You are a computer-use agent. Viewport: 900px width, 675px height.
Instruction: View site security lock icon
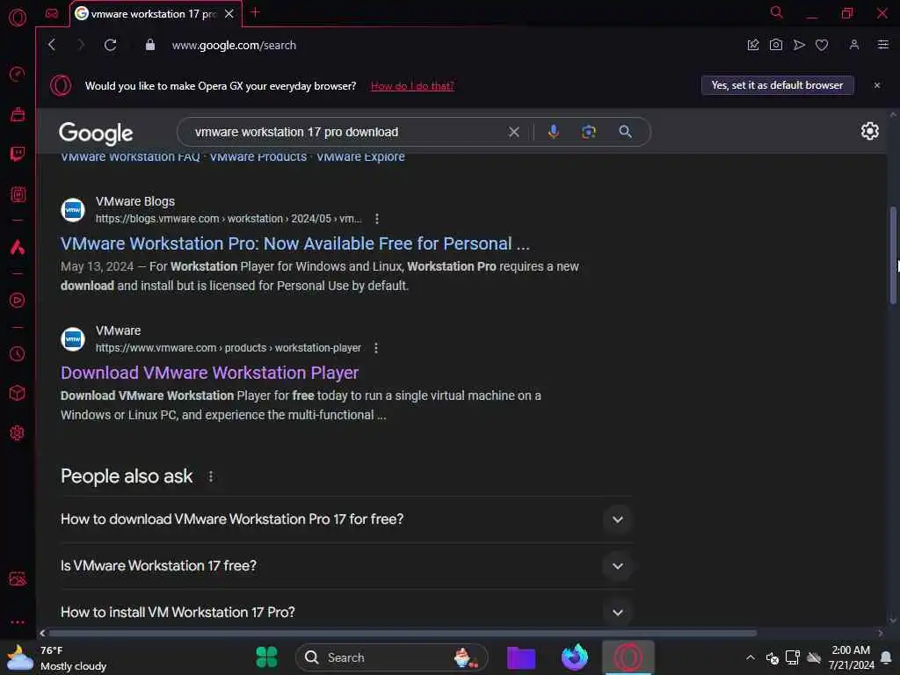tap(149, 45)
